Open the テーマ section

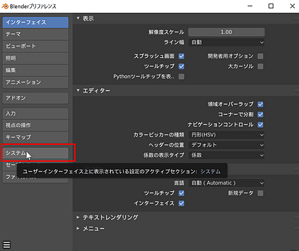point(35,34)
